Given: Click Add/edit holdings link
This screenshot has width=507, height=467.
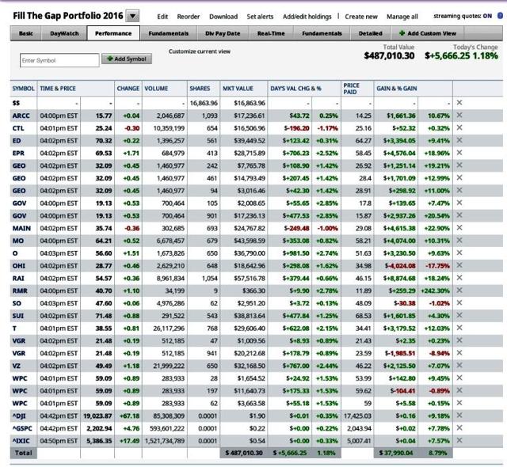Looking at the screenshot, I should tap(307, 17).
